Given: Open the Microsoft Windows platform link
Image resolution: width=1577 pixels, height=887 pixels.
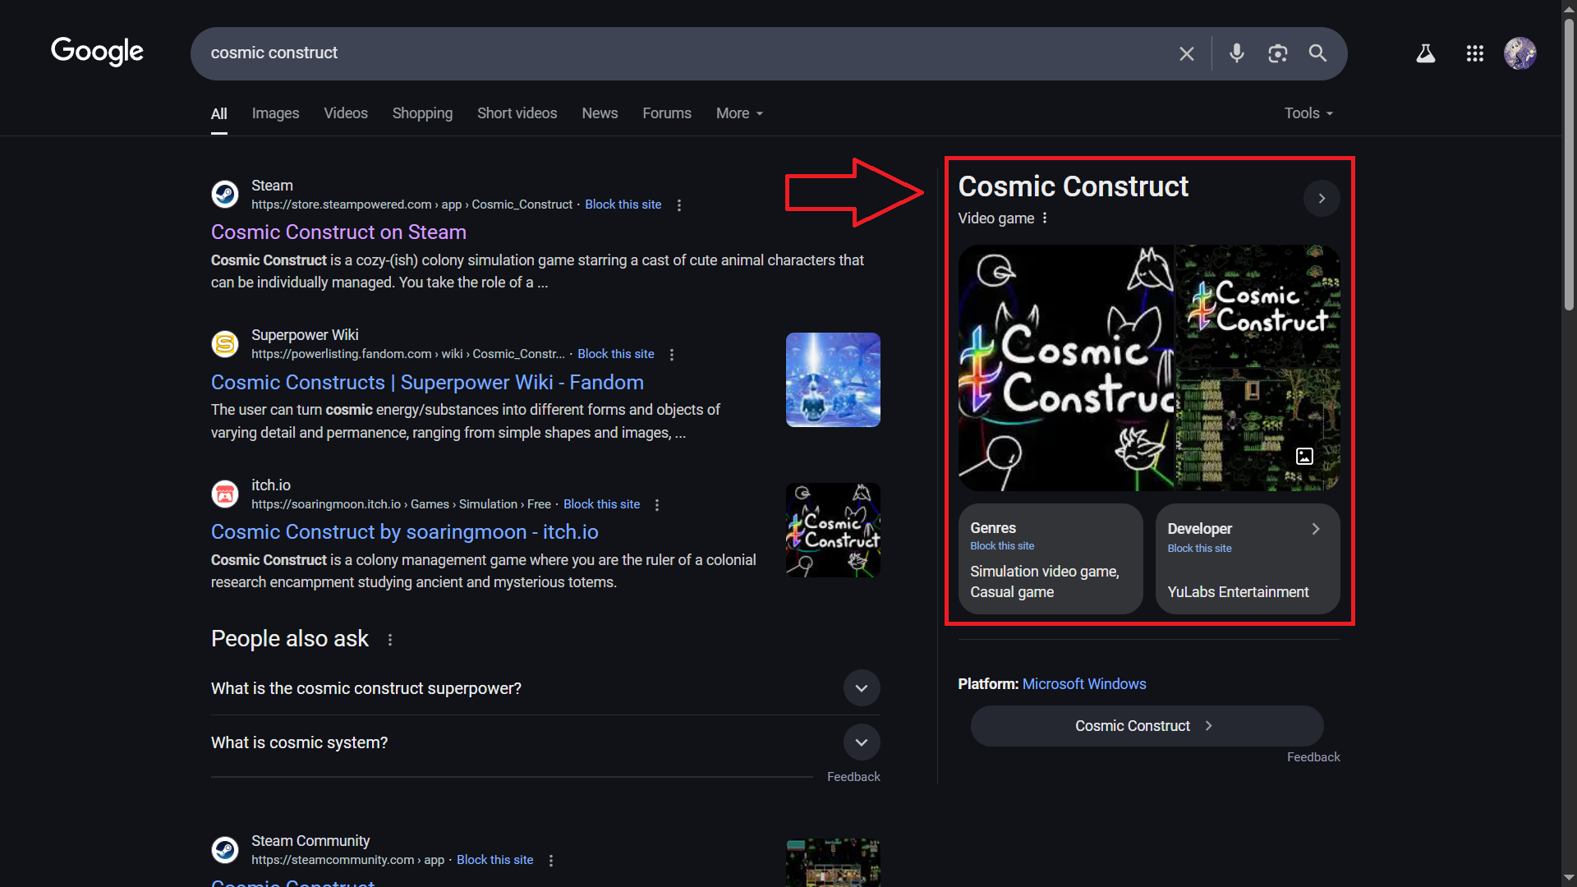Looking at the screenshot, I should (x=1084, y=684).
